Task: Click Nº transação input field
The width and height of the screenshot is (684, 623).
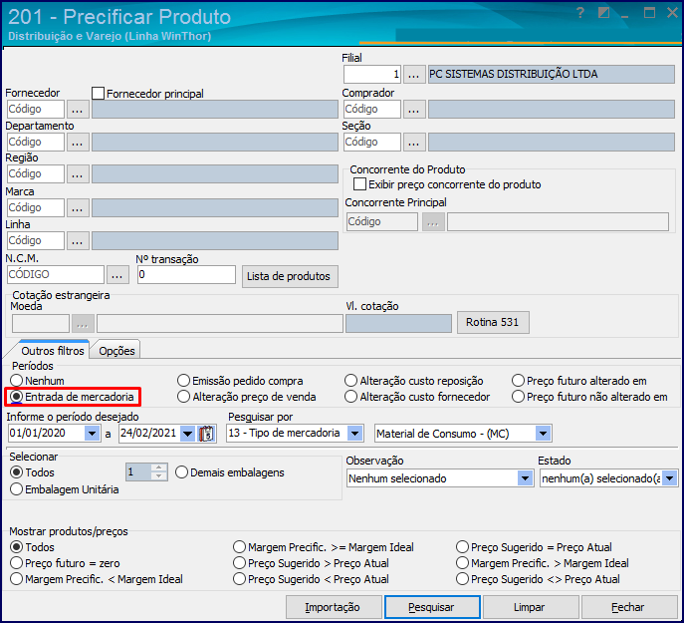Action: [x=186, y=275]
